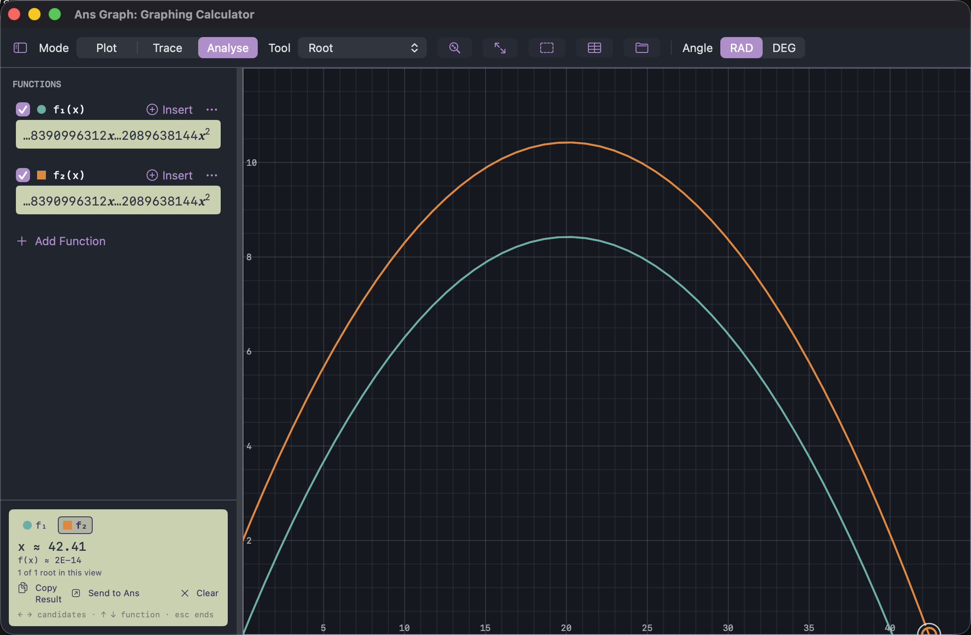Select RAD angle unit
Viewport: 971px width, 635px height.
[741, 48]
